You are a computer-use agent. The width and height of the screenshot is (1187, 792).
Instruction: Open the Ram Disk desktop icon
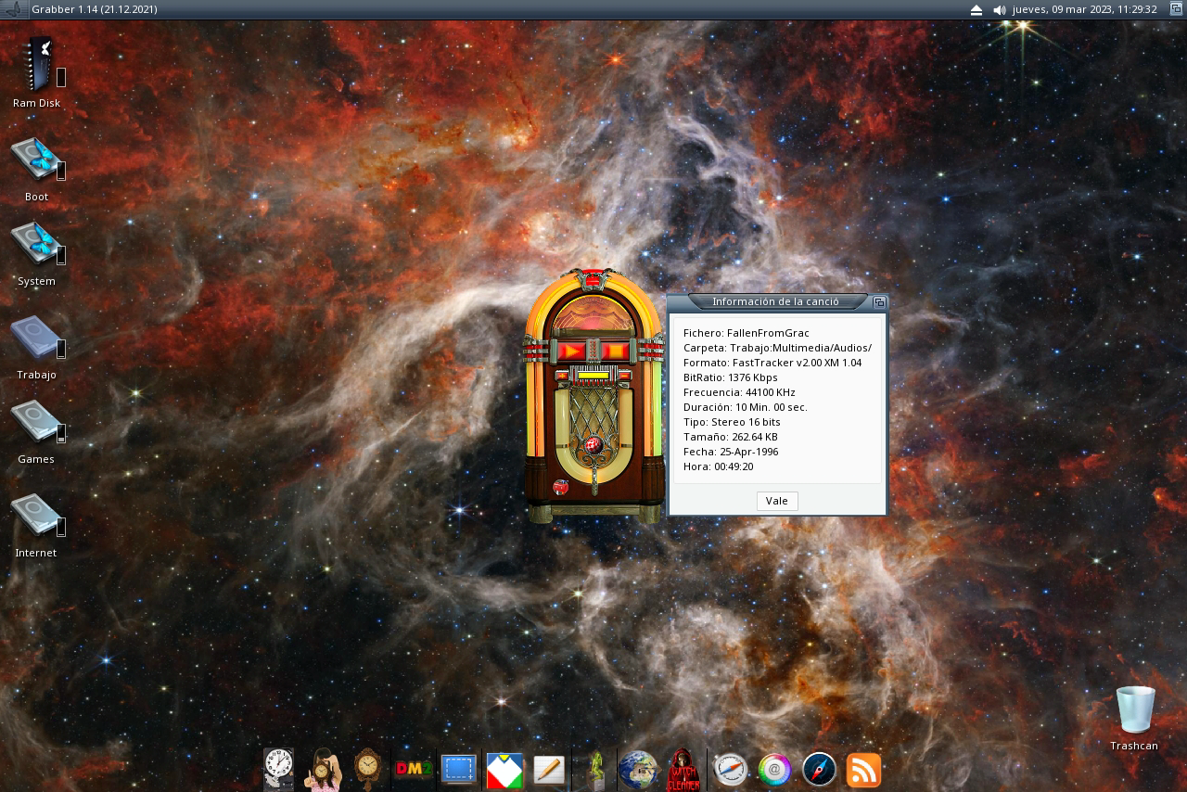[37, 65]
